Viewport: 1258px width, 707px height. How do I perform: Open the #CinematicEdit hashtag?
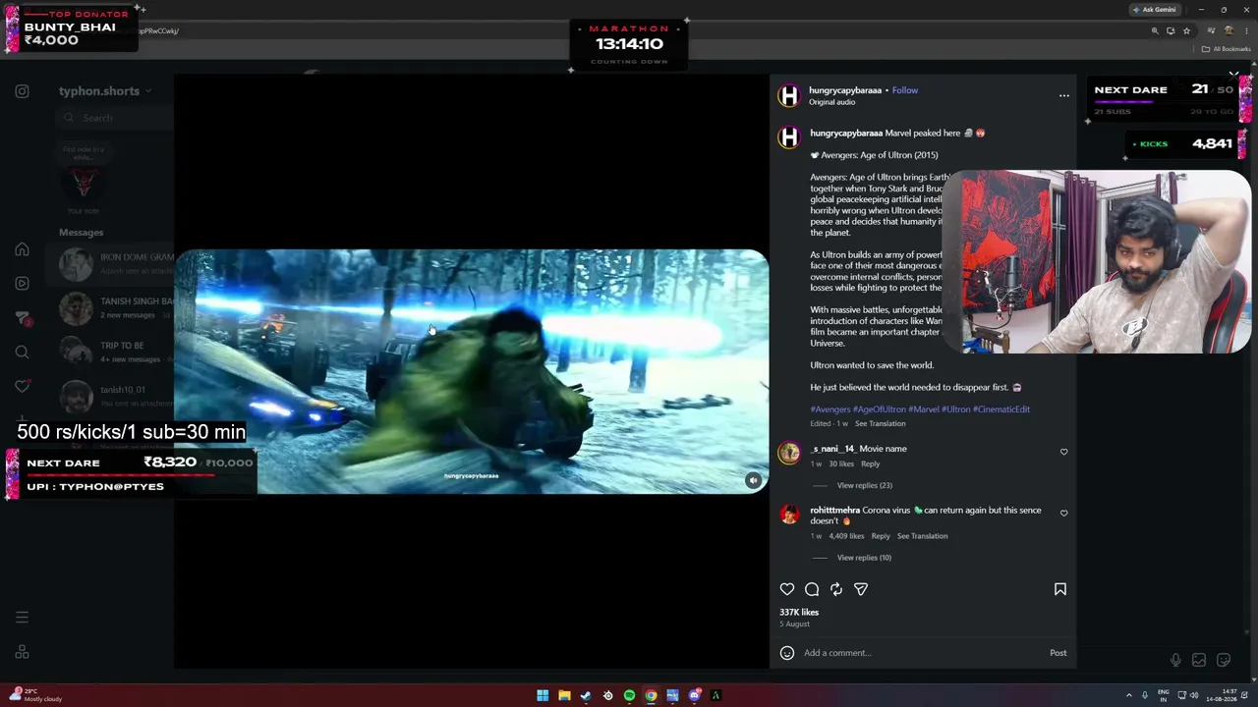pos(1001,409)
